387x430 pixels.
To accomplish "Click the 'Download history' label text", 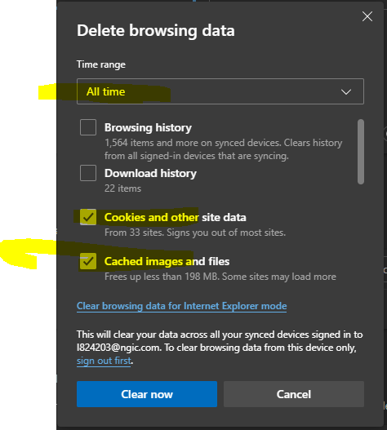I will pos(150,173).
